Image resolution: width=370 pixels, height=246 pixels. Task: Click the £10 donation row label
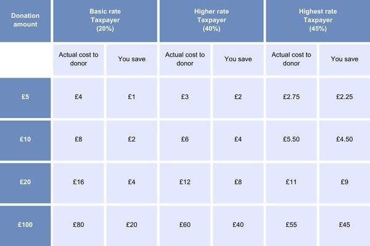pos(25,141)
